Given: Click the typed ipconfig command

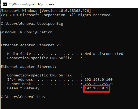Looking at the screenshot, I should point(55,24).
